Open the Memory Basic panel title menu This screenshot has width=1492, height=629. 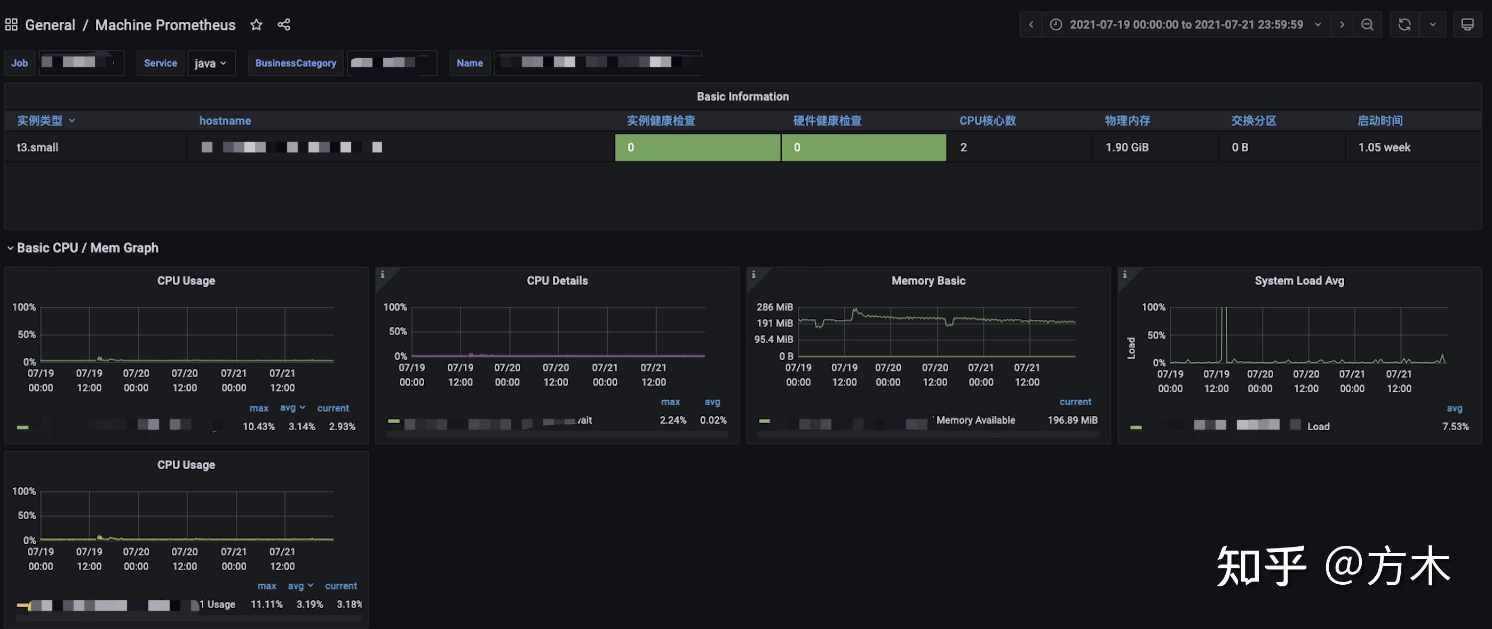tap(928, 280)
